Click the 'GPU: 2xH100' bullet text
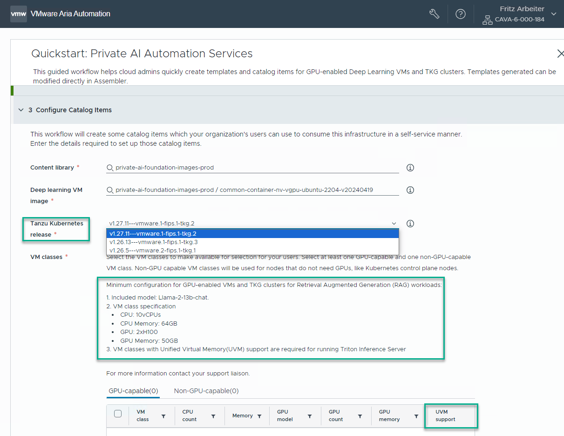Screen dimensions: 564x436 [x=139, y=332]
